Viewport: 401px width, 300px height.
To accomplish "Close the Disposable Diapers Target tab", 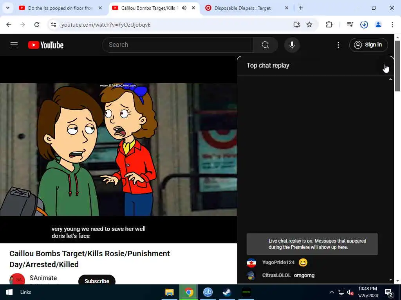I will click(x=286, y=8).
